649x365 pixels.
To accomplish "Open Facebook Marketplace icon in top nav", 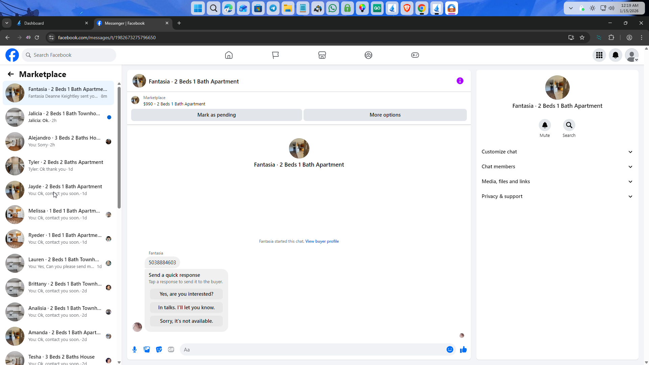I will pos(322,55).
